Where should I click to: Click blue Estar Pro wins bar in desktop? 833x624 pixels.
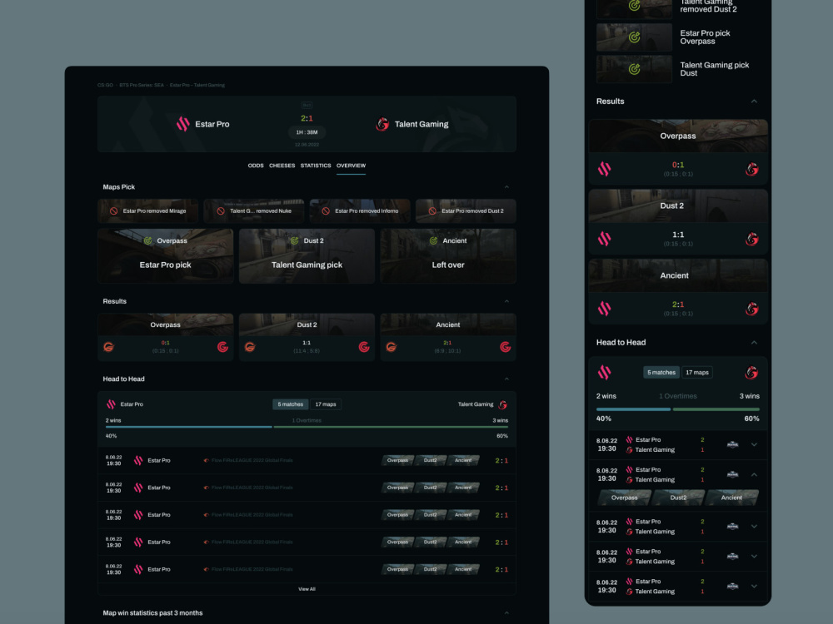tap(188, 427)
